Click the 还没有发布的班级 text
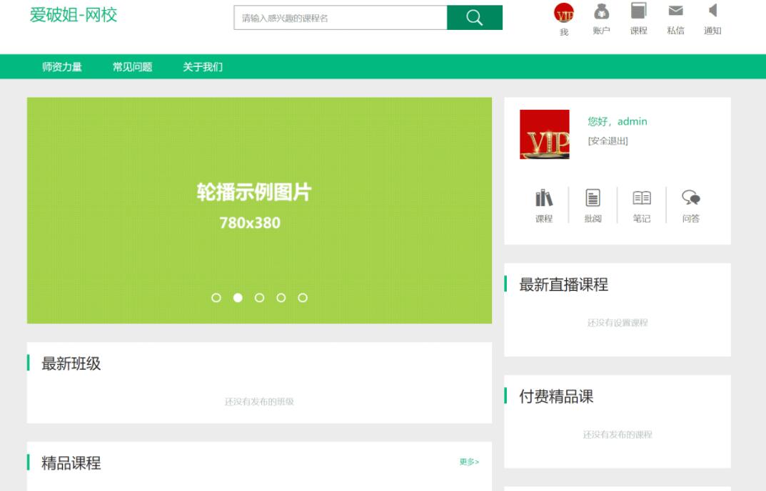766x491 pixels. click(x=259, y=402)
